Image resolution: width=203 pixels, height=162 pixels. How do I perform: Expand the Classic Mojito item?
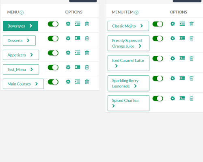click(x=128, y=26)
